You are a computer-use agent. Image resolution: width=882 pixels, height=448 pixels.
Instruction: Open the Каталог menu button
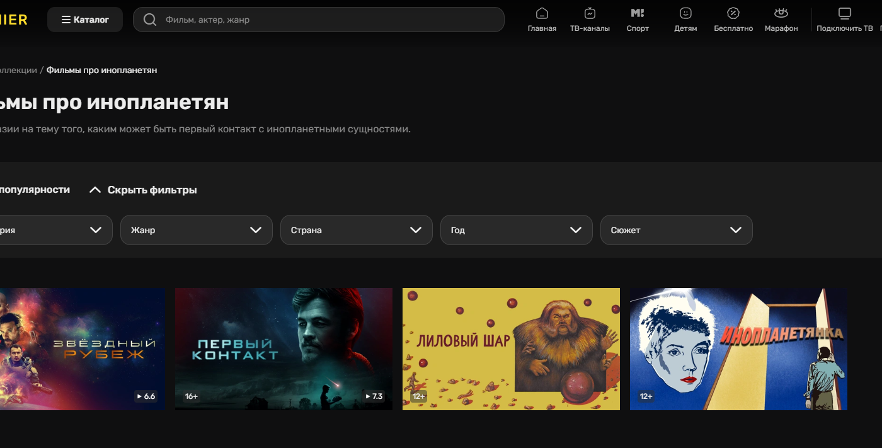(x=85, y=20)
